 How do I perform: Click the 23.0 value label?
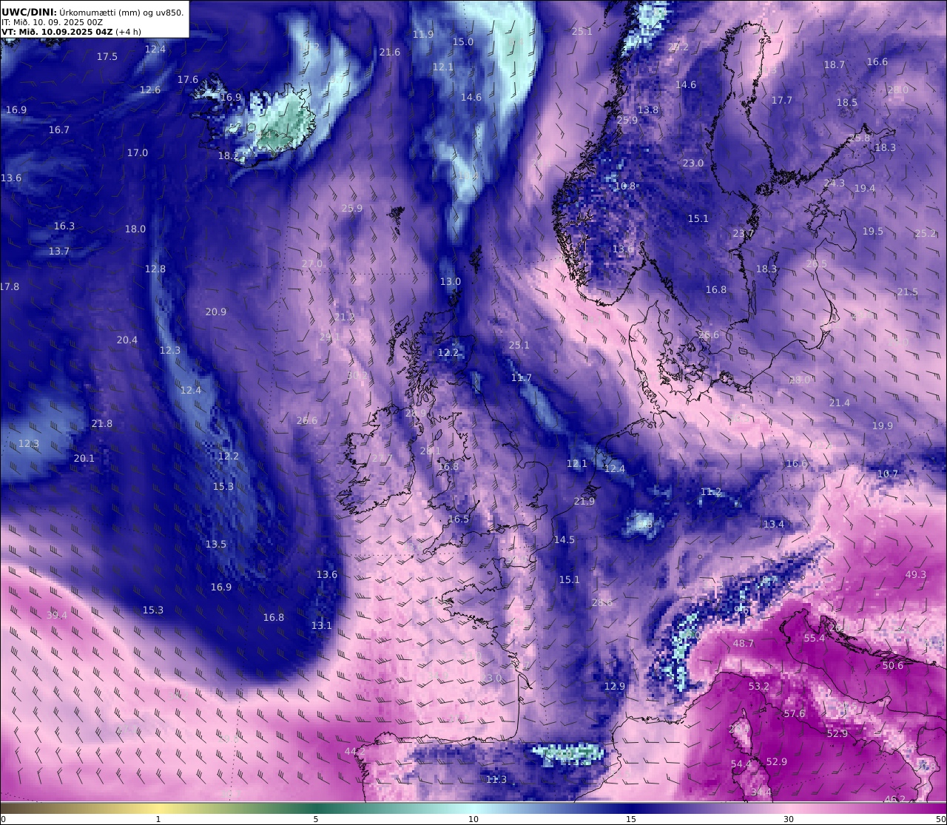click(693, 164)
